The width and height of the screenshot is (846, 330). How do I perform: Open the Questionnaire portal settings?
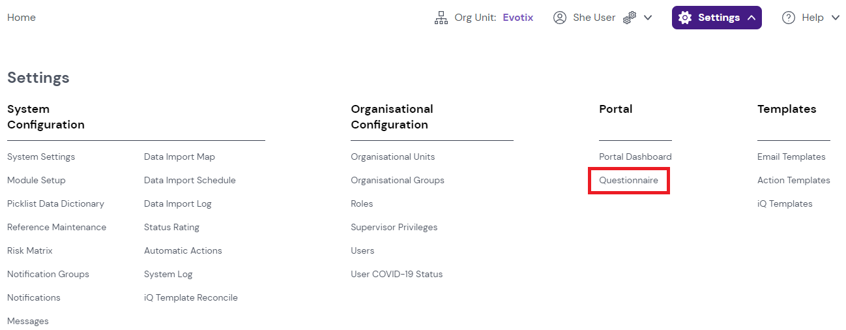[628, 180]
